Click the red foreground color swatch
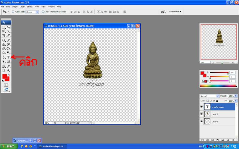The height and width of the screenshot is (149, 239). pyautogui.click(x=4, y=77)
